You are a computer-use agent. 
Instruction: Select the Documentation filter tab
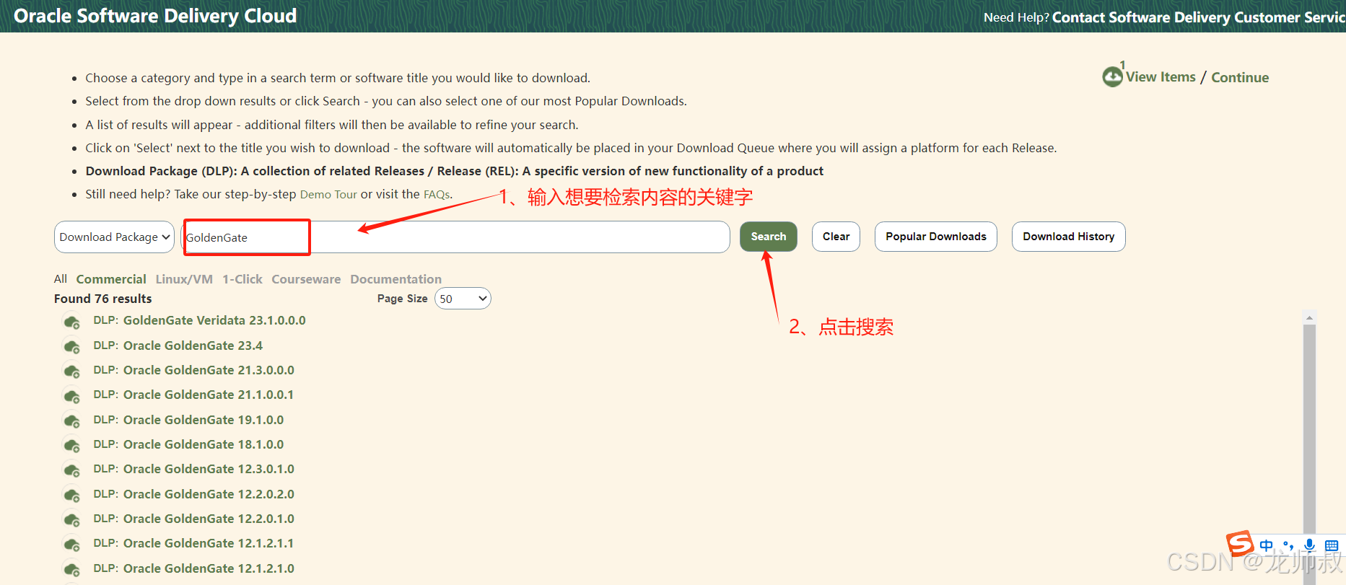click(x=396, y=279)
